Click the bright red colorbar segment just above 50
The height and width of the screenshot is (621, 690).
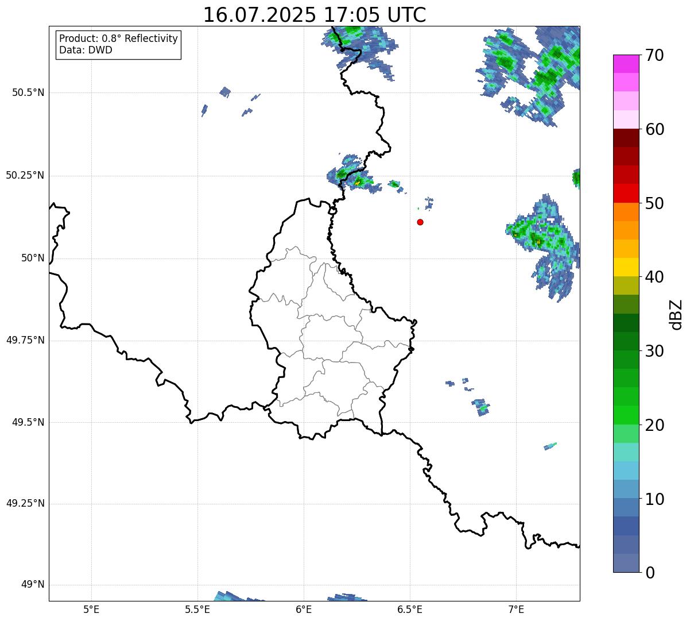(626, 194)
